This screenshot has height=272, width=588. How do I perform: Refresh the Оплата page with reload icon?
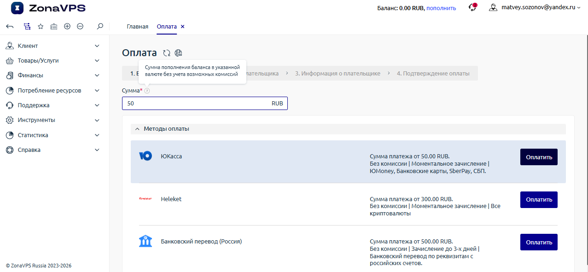point(167,53)
